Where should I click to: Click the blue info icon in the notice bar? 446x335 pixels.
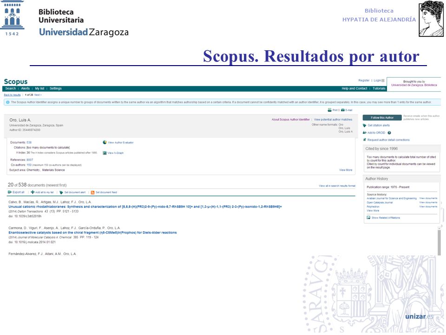8,102
